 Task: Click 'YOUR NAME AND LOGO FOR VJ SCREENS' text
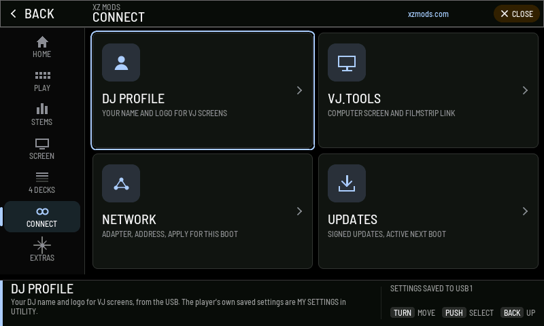pos(165,113)
